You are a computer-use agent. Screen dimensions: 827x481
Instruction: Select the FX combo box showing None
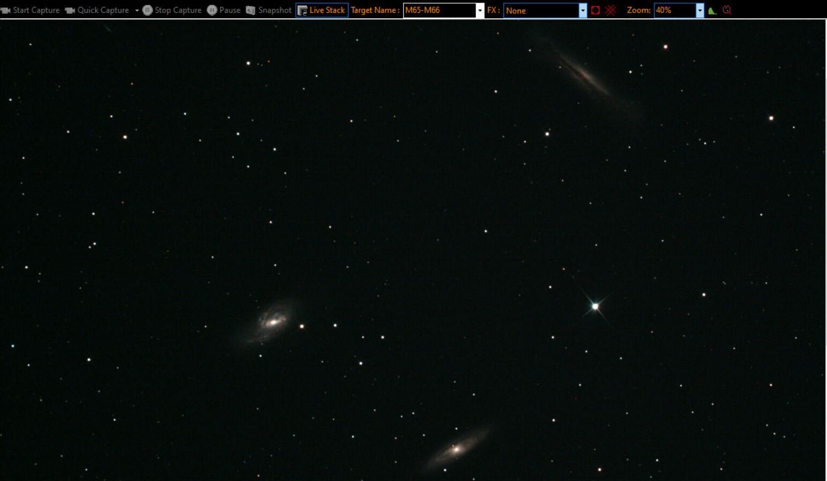[541, 10]
